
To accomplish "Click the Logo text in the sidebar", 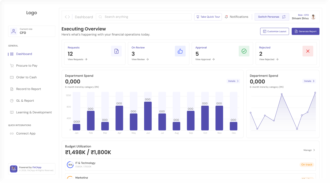I will coord(32,13).
